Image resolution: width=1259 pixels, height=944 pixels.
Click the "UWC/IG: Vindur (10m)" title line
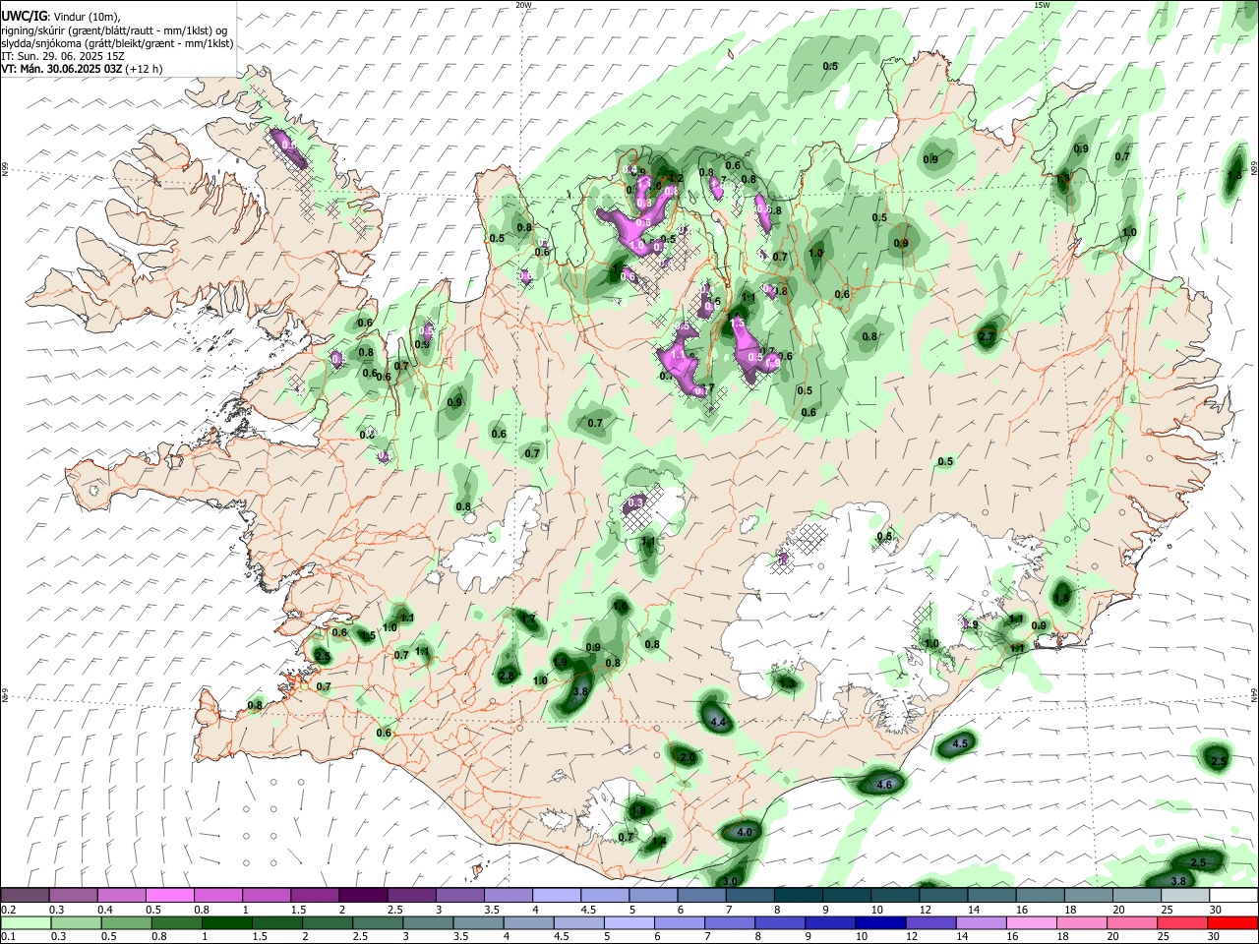tap(62, 17)
